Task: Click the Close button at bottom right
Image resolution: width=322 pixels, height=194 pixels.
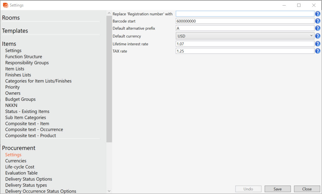Action: point(307,189)
